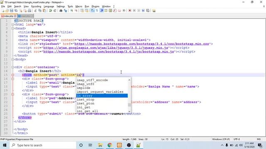Toggle synchronized vertical scrolling

[x=82, y=11]
